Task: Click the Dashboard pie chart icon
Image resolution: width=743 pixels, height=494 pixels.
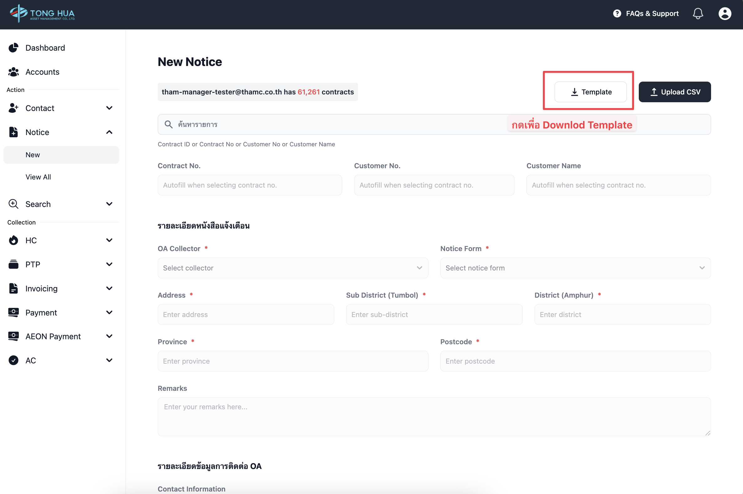Action: pyautogui.click(x=13, y=48)
